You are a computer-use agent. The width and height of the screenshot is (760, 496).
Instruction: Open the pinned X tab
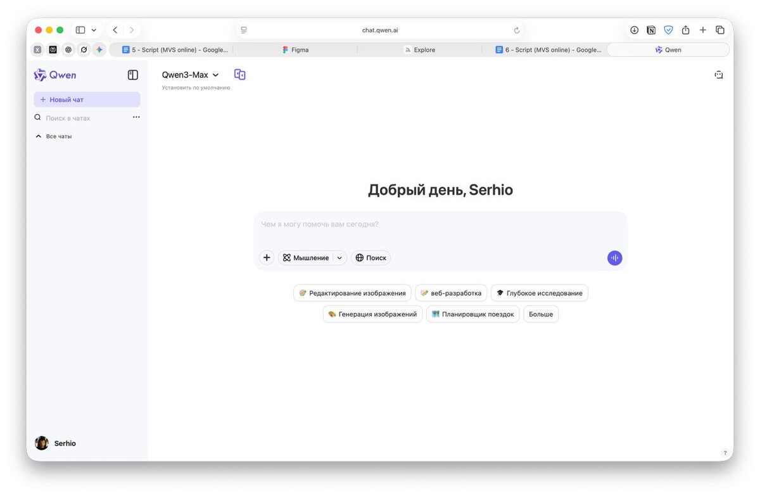tap(37, 49)
